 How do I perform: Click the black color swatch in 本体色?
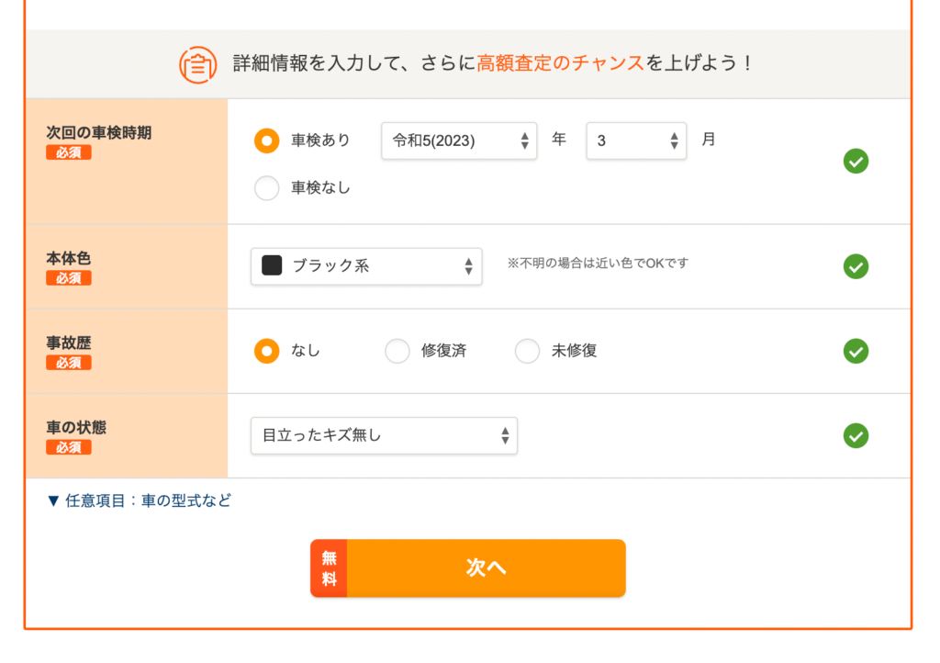pos(272,265)
